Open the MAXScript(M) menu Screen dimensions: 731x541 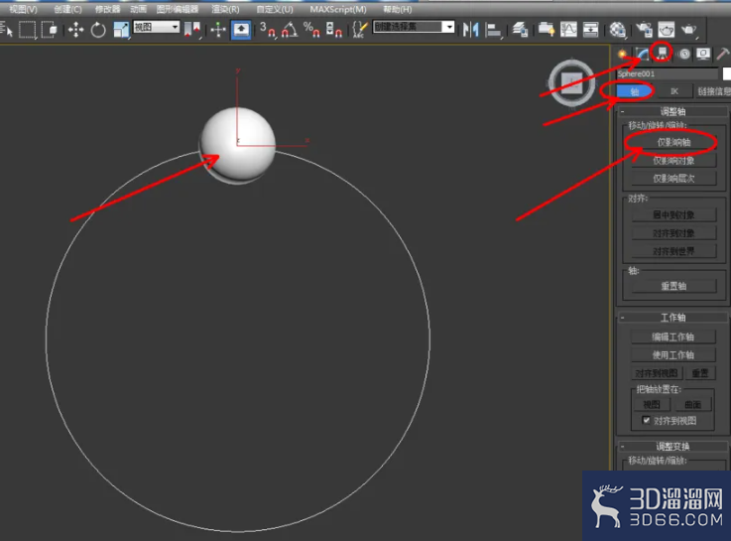click(338, 9)
